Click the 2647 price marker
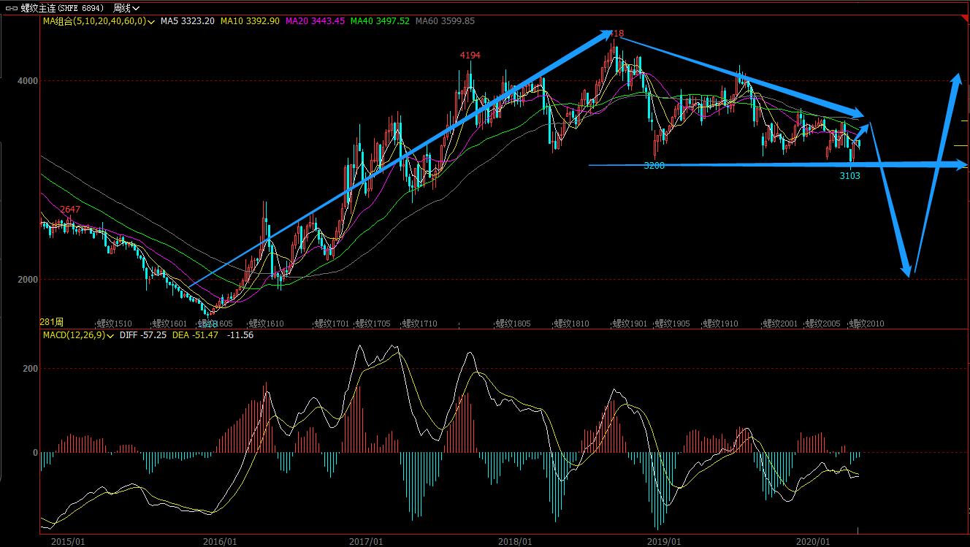 70,210
